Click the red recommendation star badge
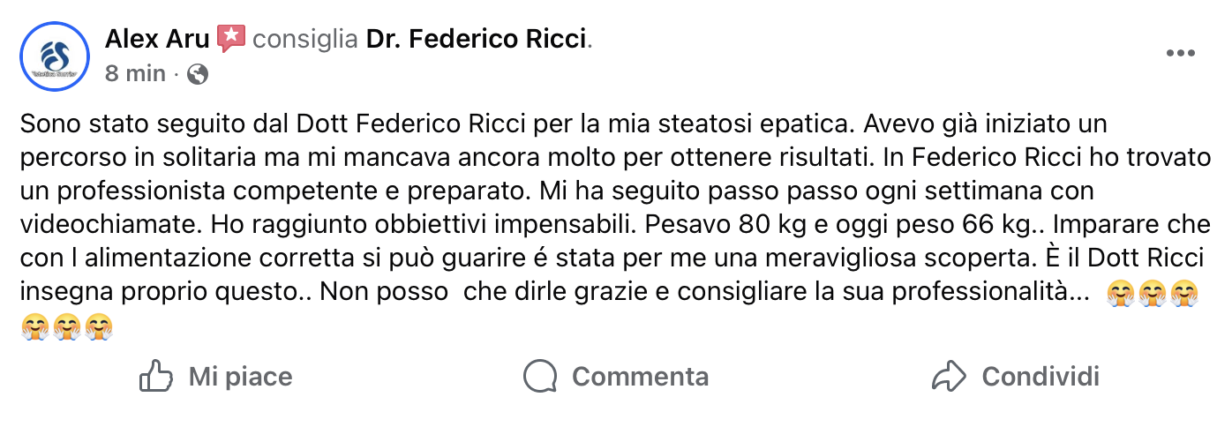1232x427 pixels. 230,39
